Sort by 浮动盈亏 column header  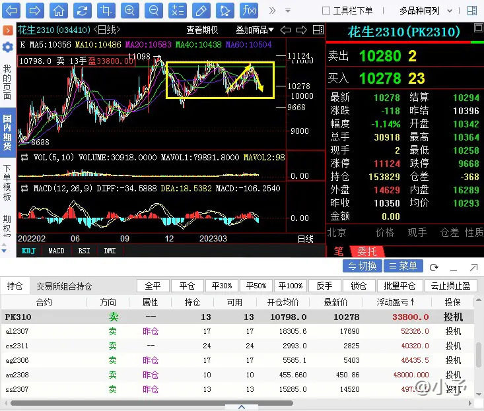coord(396,302)
